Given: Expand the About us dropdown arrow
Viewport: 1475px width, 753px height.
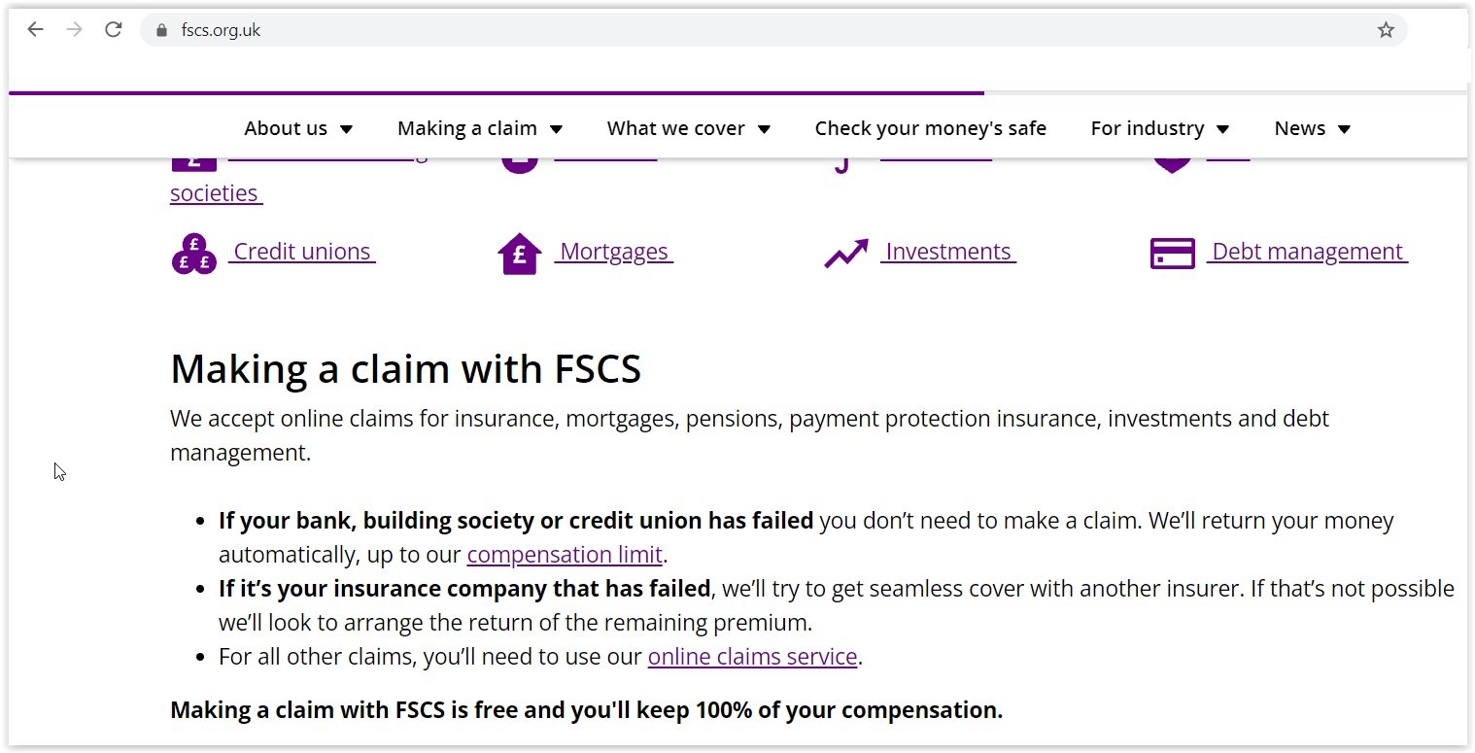Looking at the screenshot, I should (x=347, y=129).
